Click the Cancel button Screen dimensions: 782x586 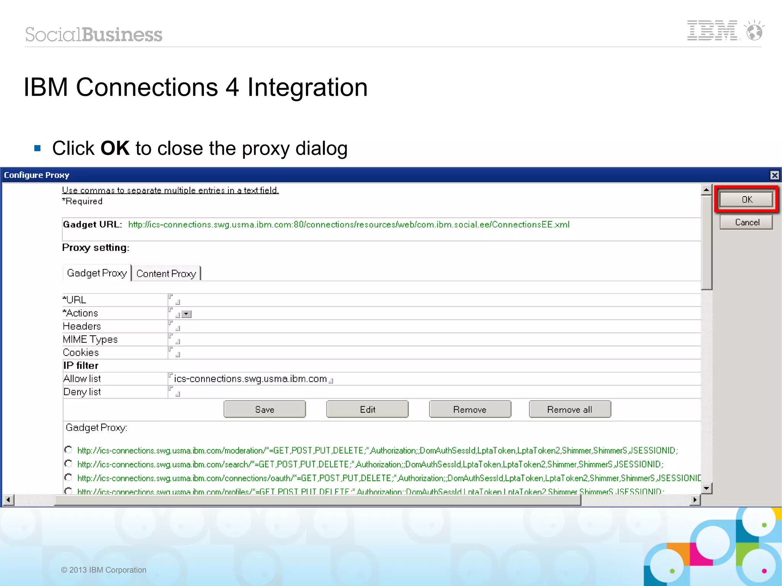tap(746, 222)
